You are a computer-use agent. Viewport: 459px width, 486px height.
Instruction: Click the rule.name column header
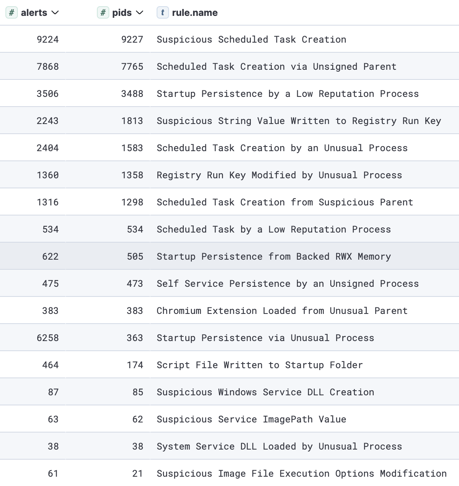(x=195, y=13)
